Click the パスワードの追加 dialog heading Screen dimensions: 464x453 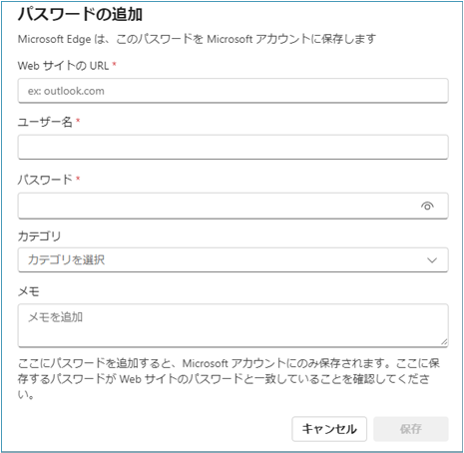80,14
